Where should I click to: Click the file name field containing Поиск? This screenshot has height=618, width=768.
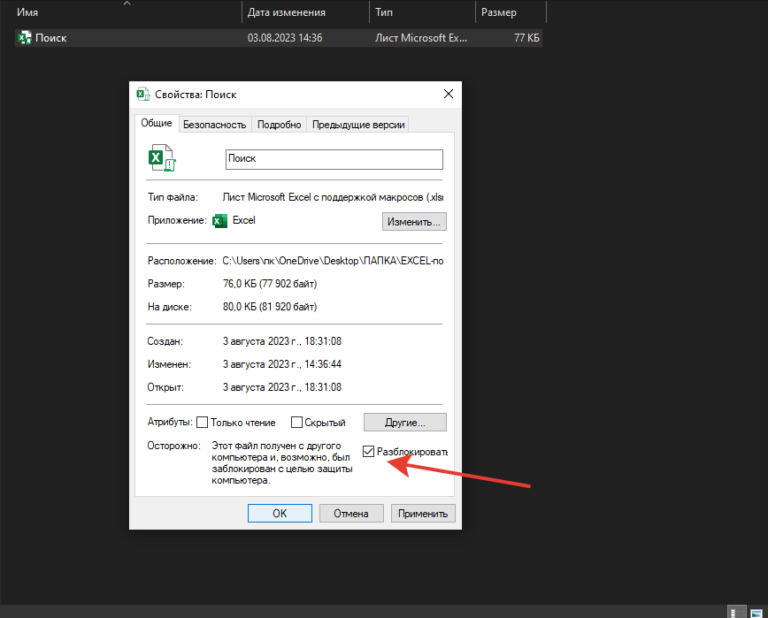334,159
